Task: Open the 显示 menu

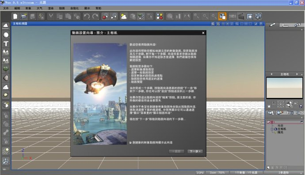Action: [x=87, y=8]
